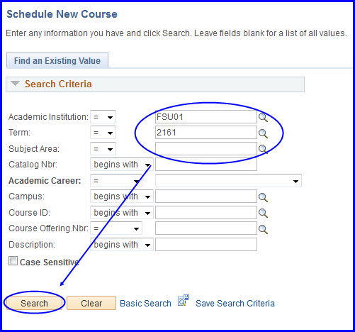The width and height of the screenshot is (355, 332).
Task: Collapse the Search Criteria section
Action: point(15,84)
